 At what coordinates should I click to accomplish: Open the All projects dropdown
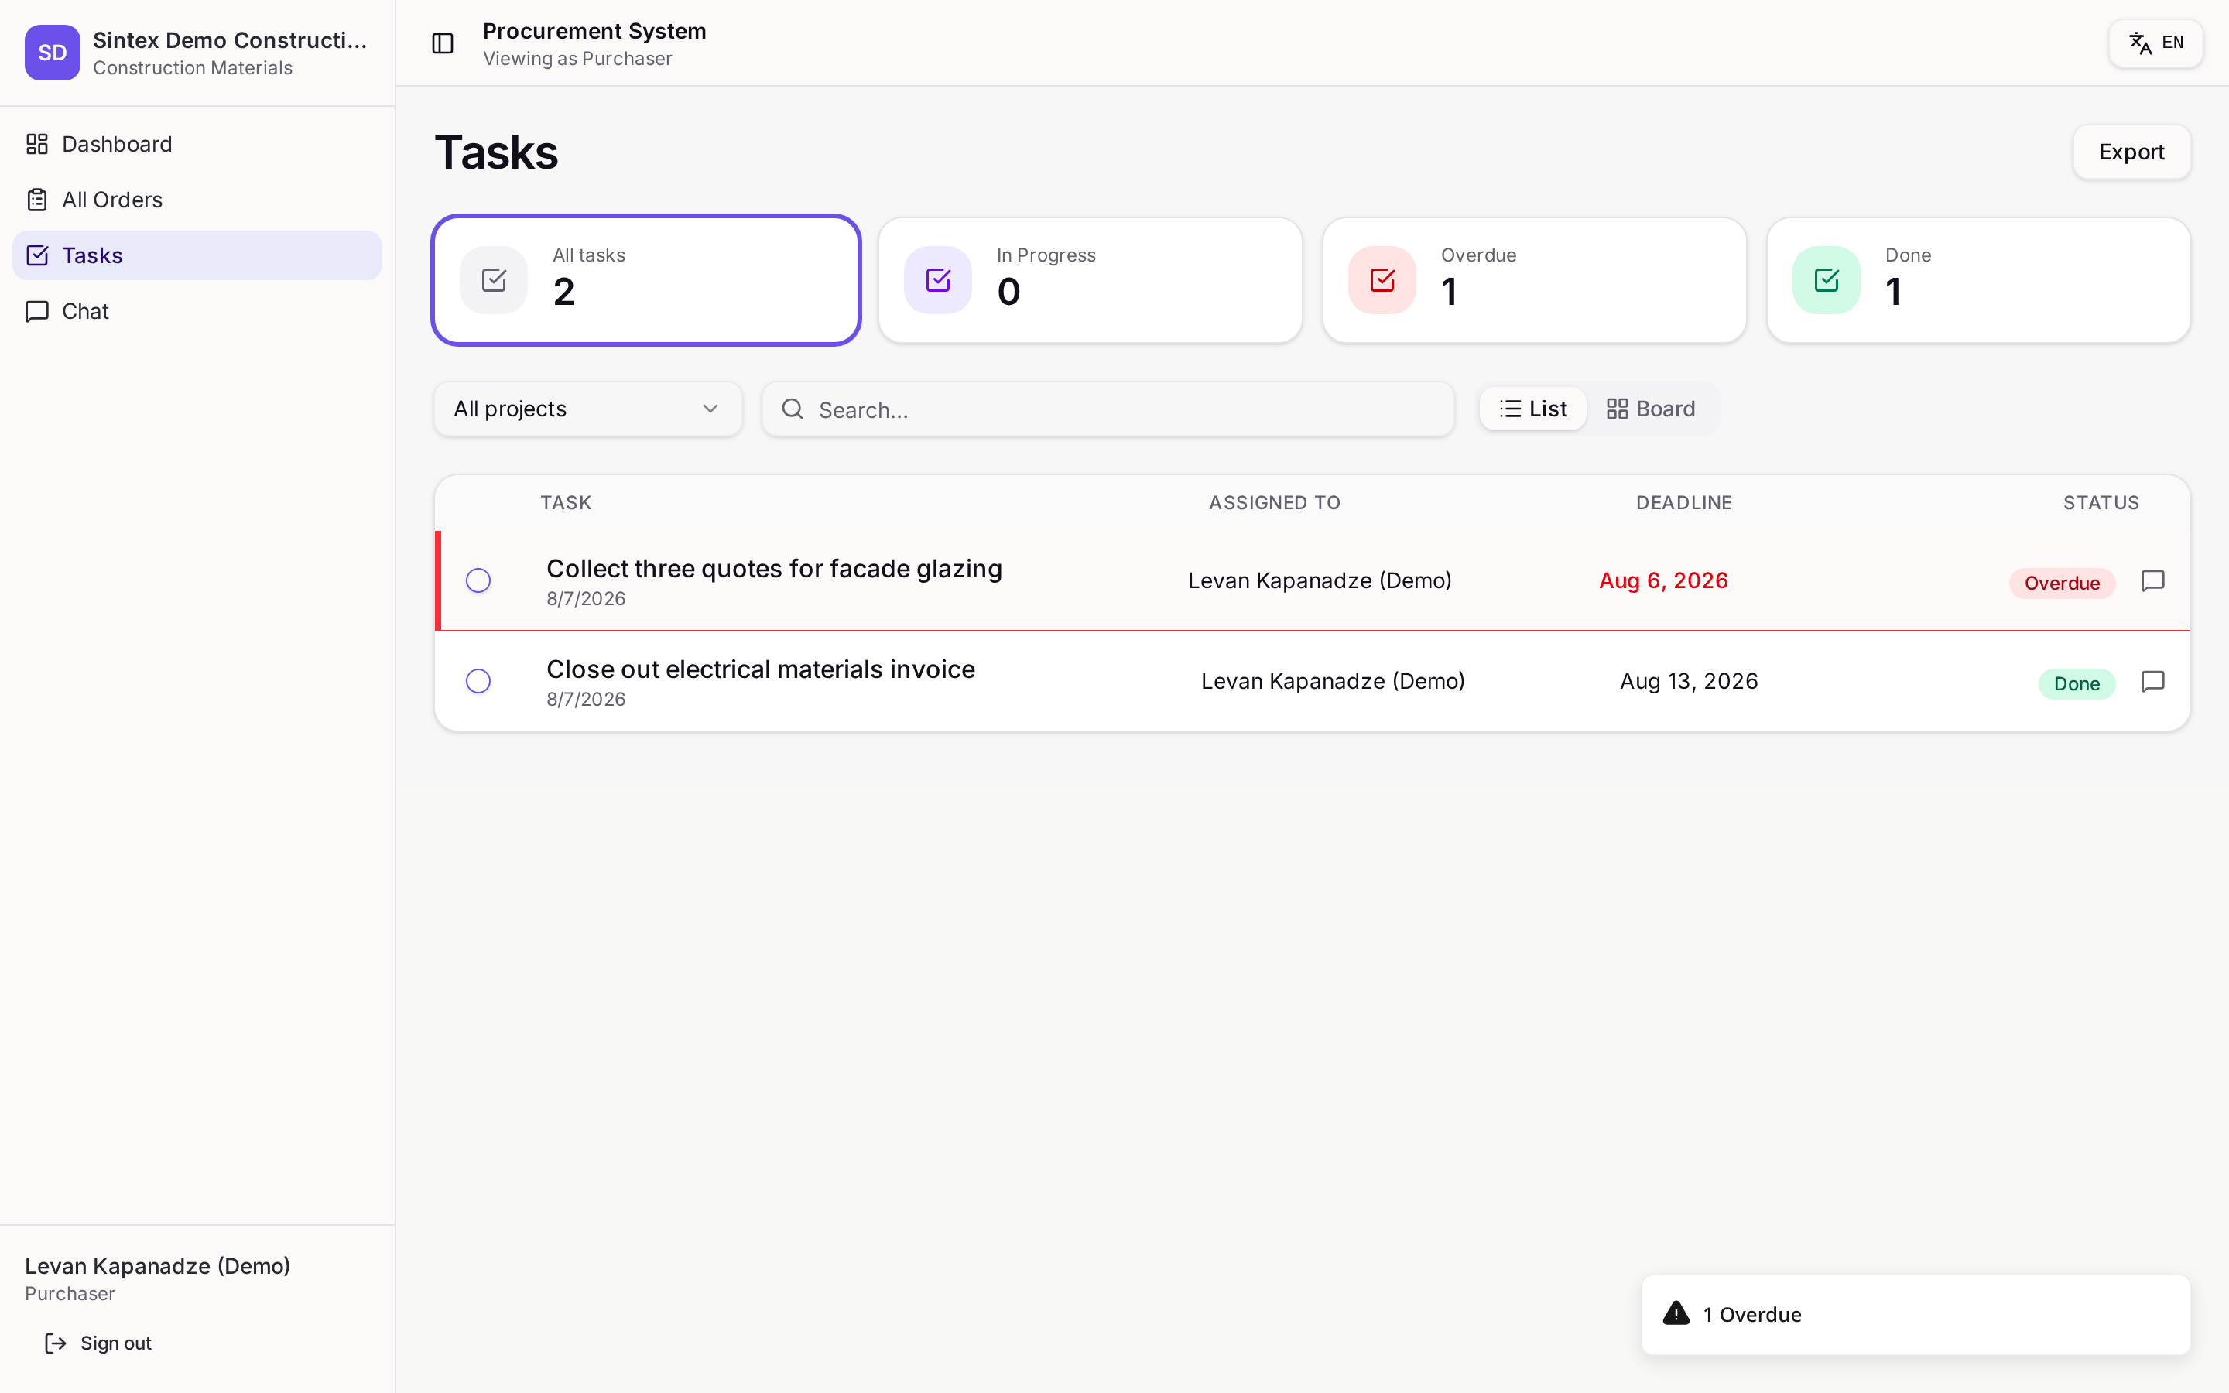pos(587,409)
